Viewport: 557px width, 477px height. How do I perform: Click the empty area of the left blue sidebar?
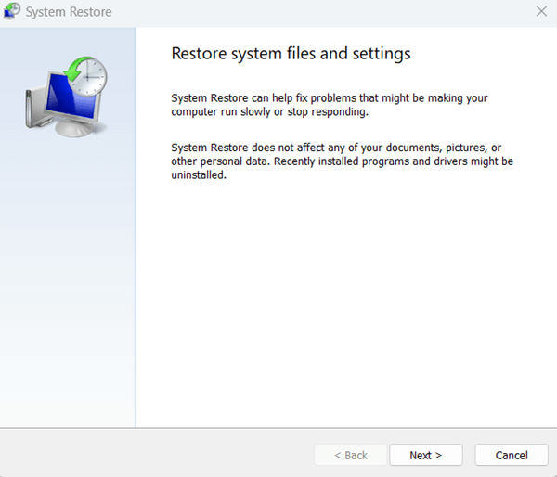(x=68, y=297)
